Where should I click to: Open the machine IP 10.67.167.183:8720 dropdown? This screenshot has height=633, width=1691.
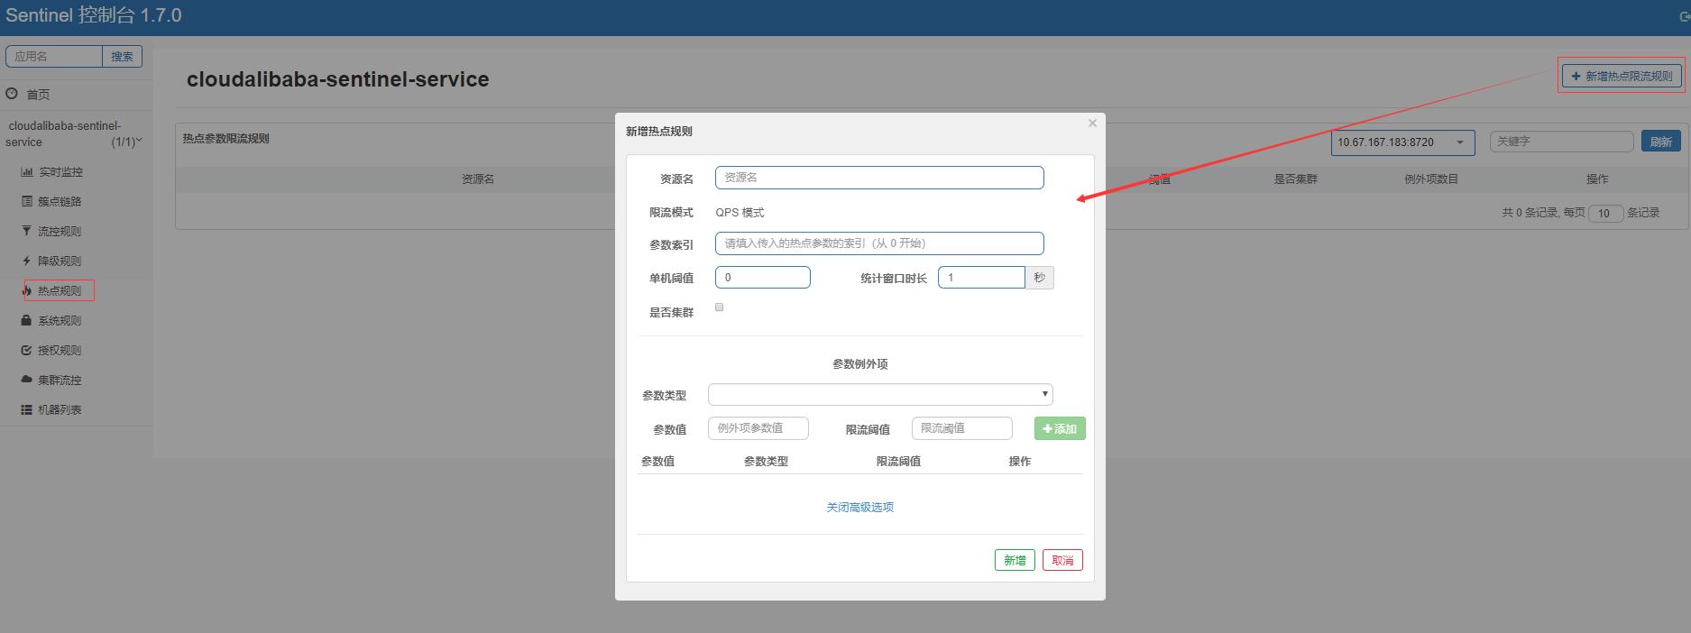pyautogui.click(x=1403, y=142)
